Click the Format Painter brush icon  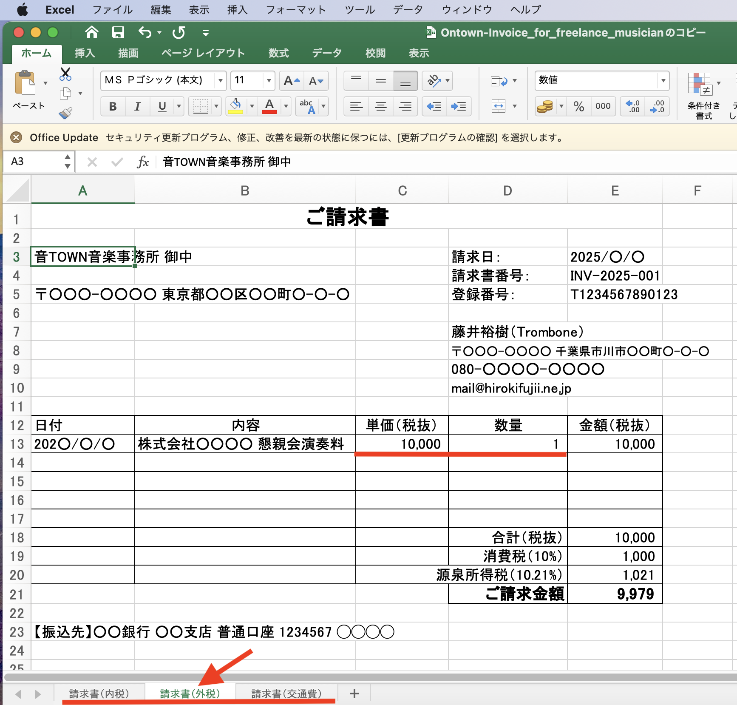tap(65, 113)
